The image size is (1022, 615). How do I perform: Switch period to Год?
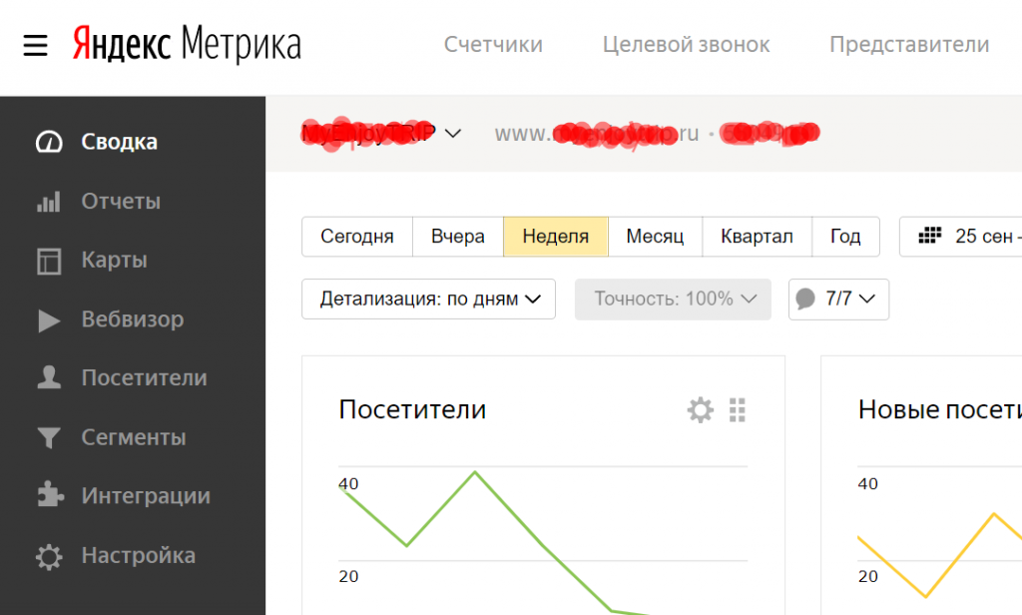click(845, 236)
